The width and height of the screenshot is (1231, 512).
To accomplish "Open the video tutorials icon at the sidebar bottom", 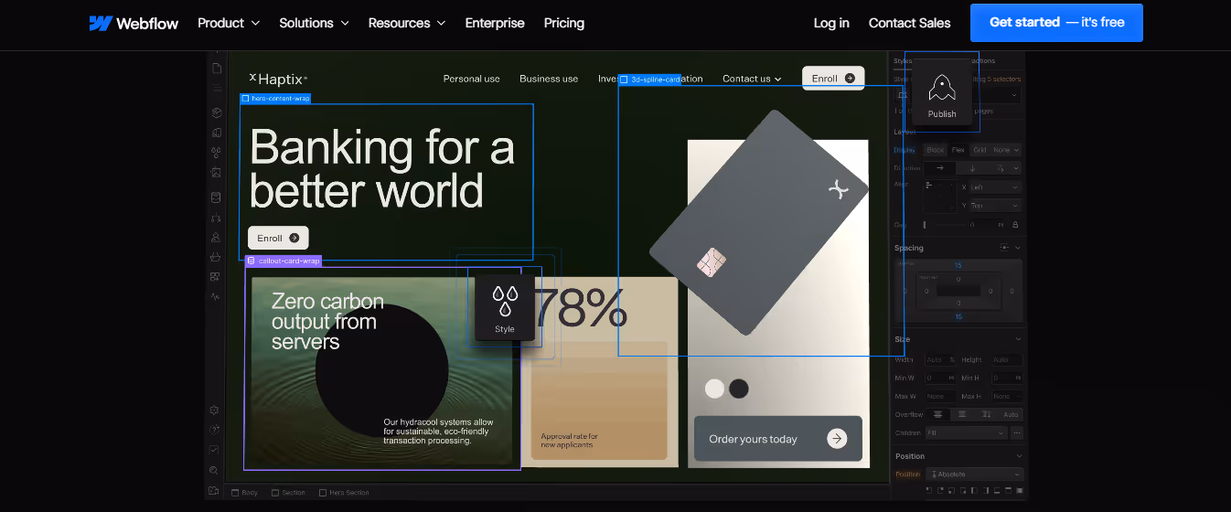I will [214, 491].
